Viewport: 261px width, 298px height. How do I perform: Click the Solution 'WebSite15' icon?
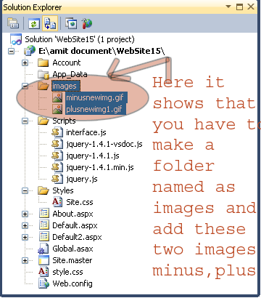16,39
